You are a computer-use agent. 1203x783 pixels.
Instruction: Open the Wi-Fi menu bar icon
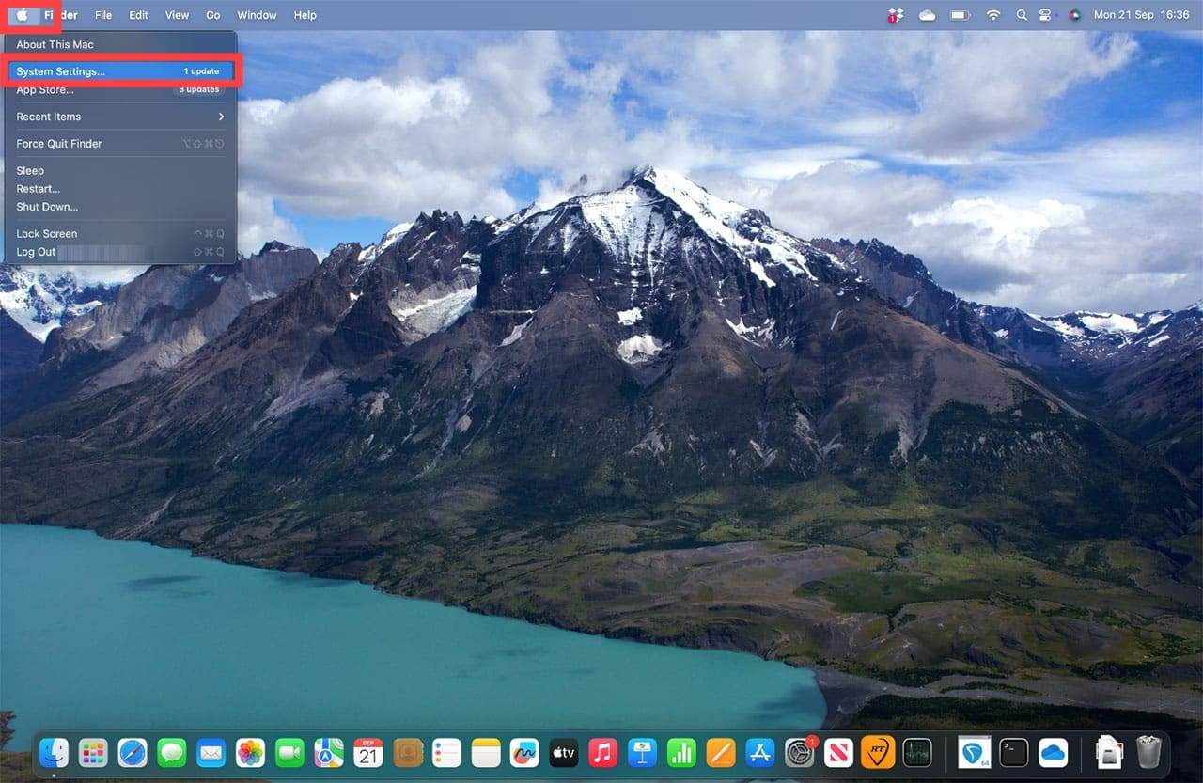[x=993, y=15]
